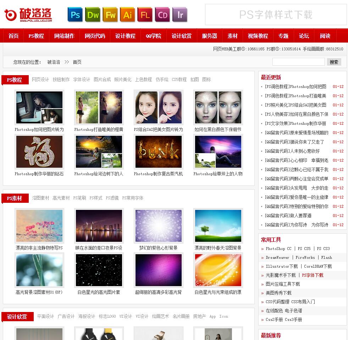Select 溶图素材 sub-category link
This screenshot has height=340, width=348.
[x=40, y=198]
